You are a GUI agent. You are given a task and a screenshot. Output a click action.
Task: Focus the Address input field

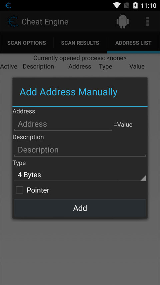coord(63,124)
